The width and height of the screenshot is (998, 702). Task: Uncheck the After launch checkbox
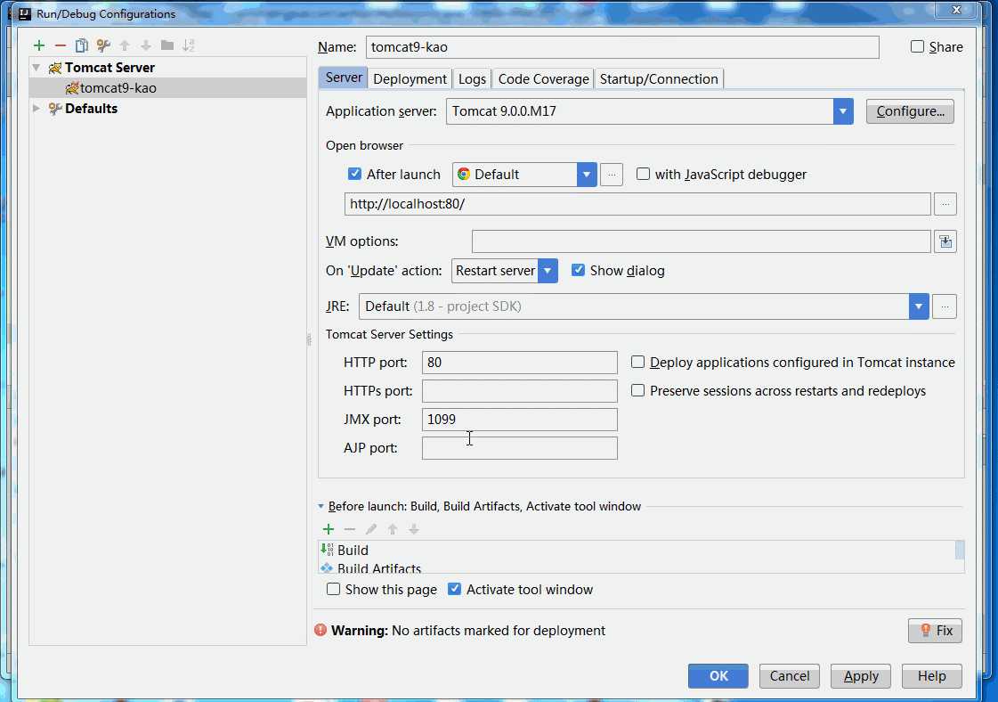click(354, 174)
